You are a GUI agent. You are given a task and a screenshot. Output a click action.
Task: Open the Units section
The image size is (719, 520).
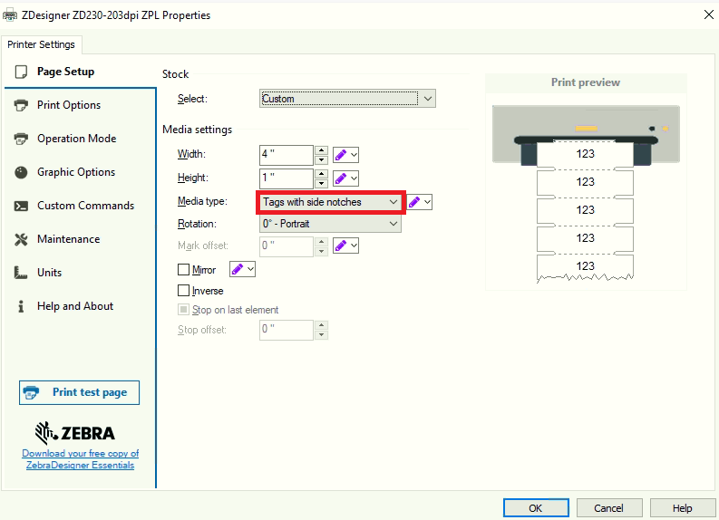coord(81,273)
